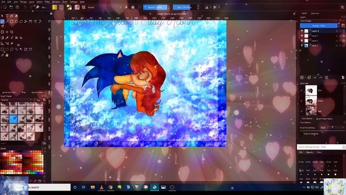Select the Fill bucket tool
The width and height of the screenshot is (346, 195).
[x=21, y=38]
